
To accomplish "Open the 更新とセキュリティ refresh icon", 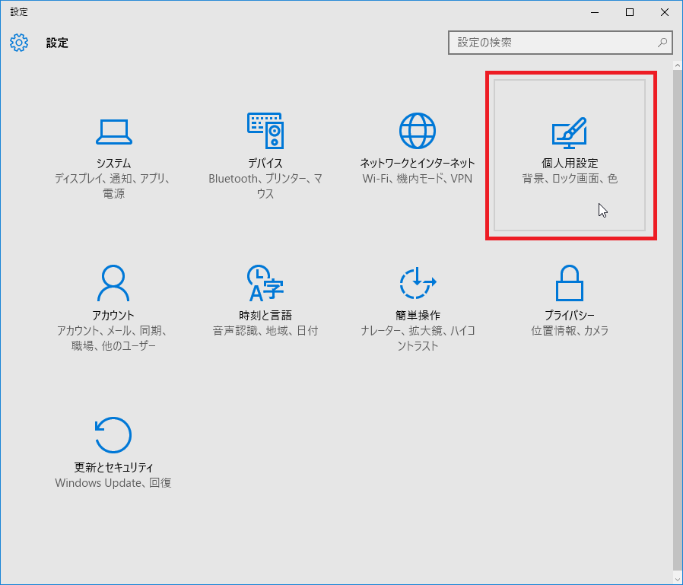I will 113,434.
